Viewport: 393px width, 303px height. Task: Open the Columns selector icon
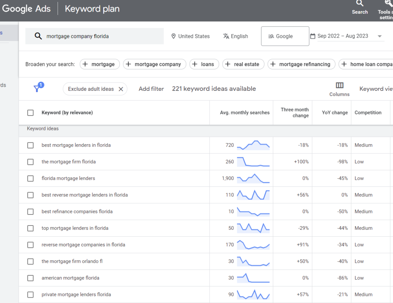(339, 86)
